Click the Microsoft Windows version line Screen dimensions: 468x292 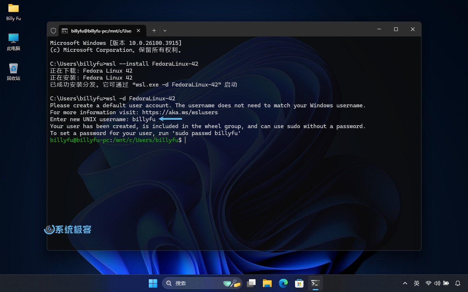[116, 43]
